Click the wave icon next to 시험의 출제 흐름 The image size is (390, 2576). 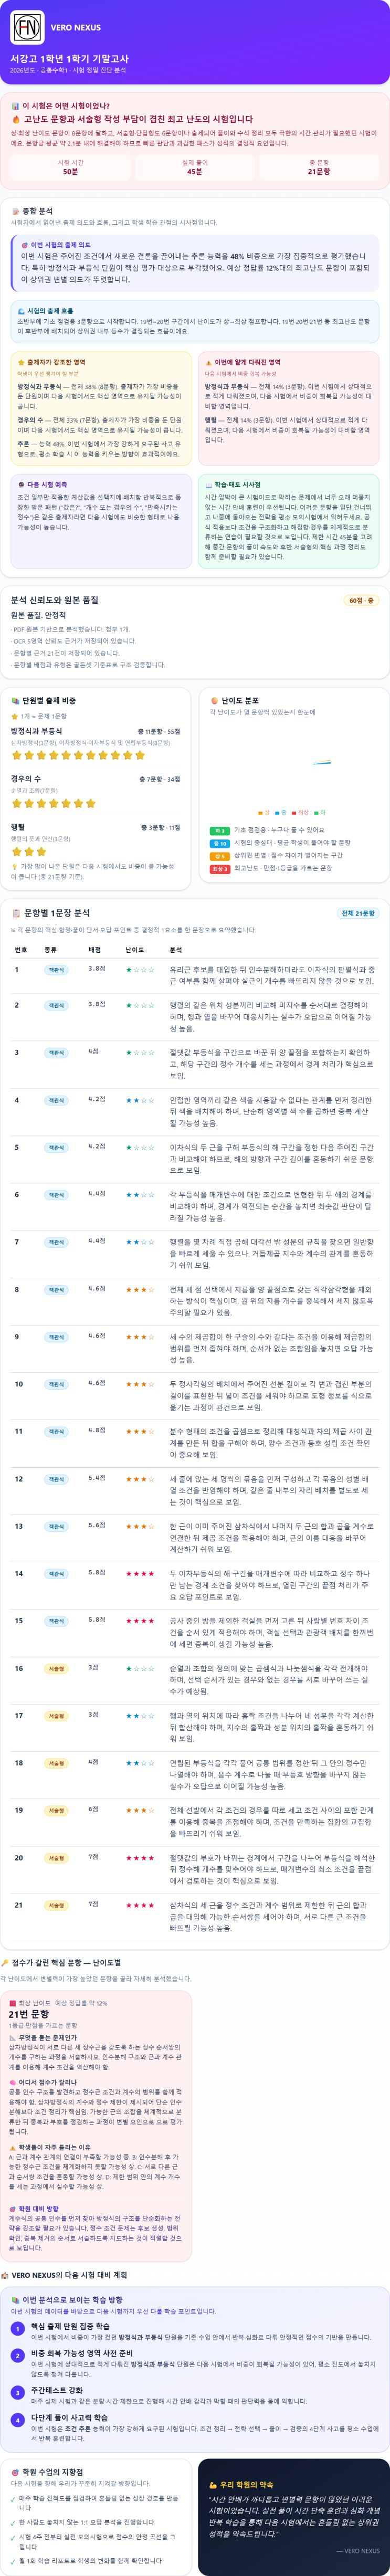point(21,311)
